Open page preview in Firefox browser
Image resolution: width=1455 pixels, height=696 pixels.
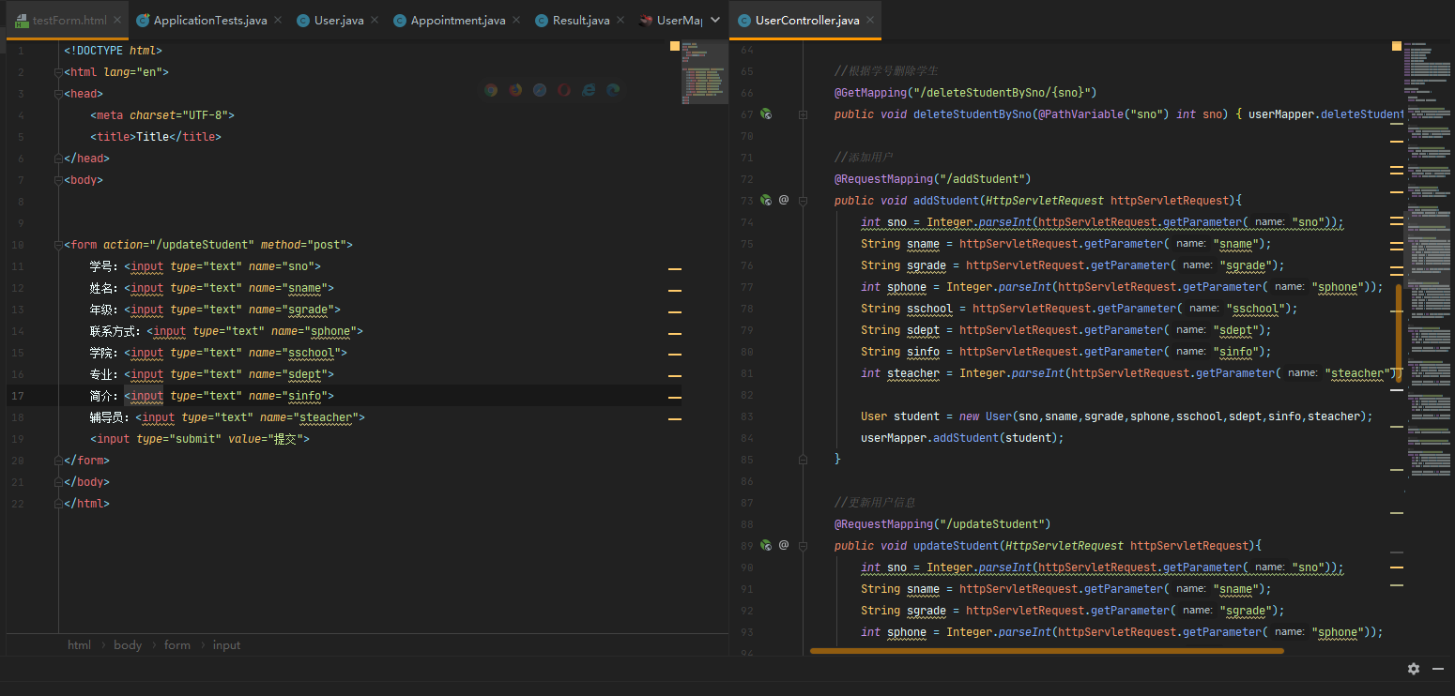(x=515, y=90)
